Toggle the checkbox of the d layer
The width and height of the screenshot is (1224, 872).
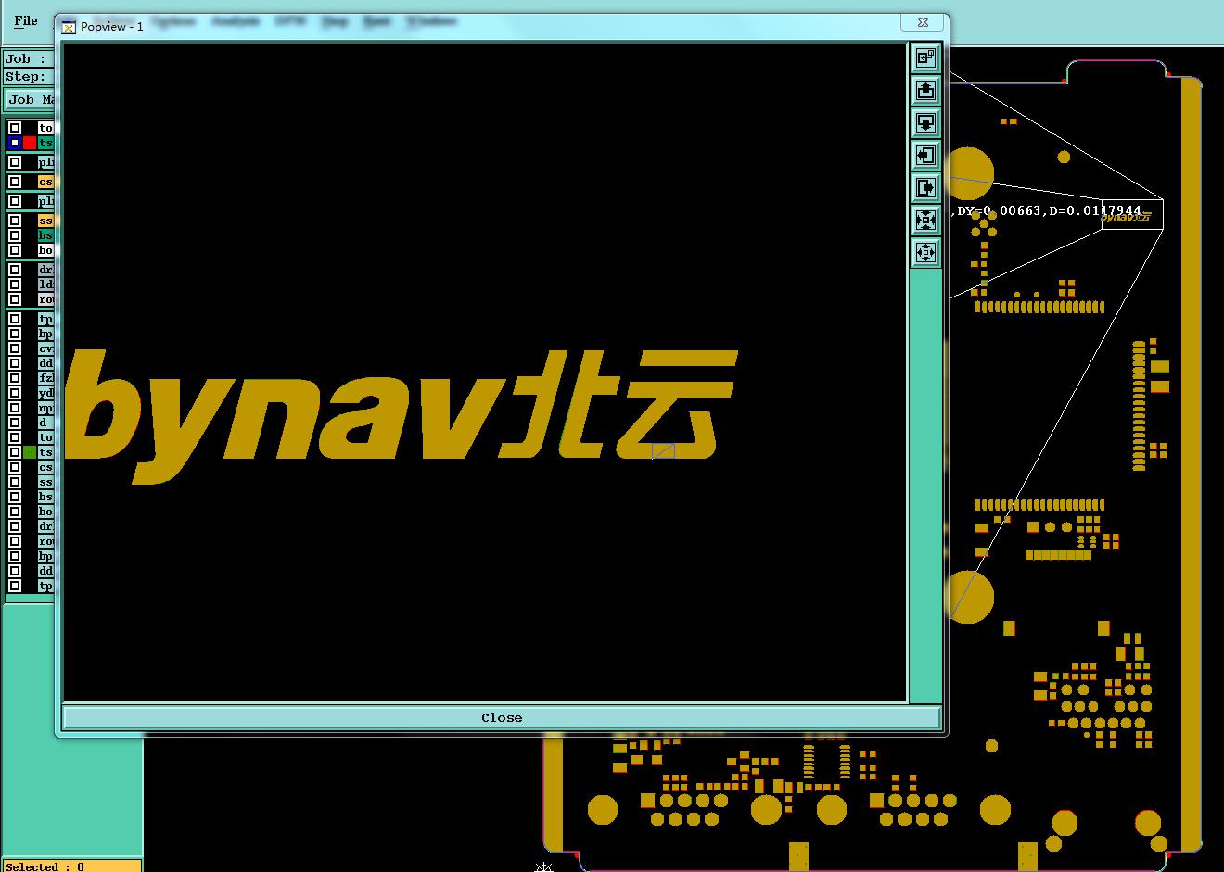click(15, 423)
